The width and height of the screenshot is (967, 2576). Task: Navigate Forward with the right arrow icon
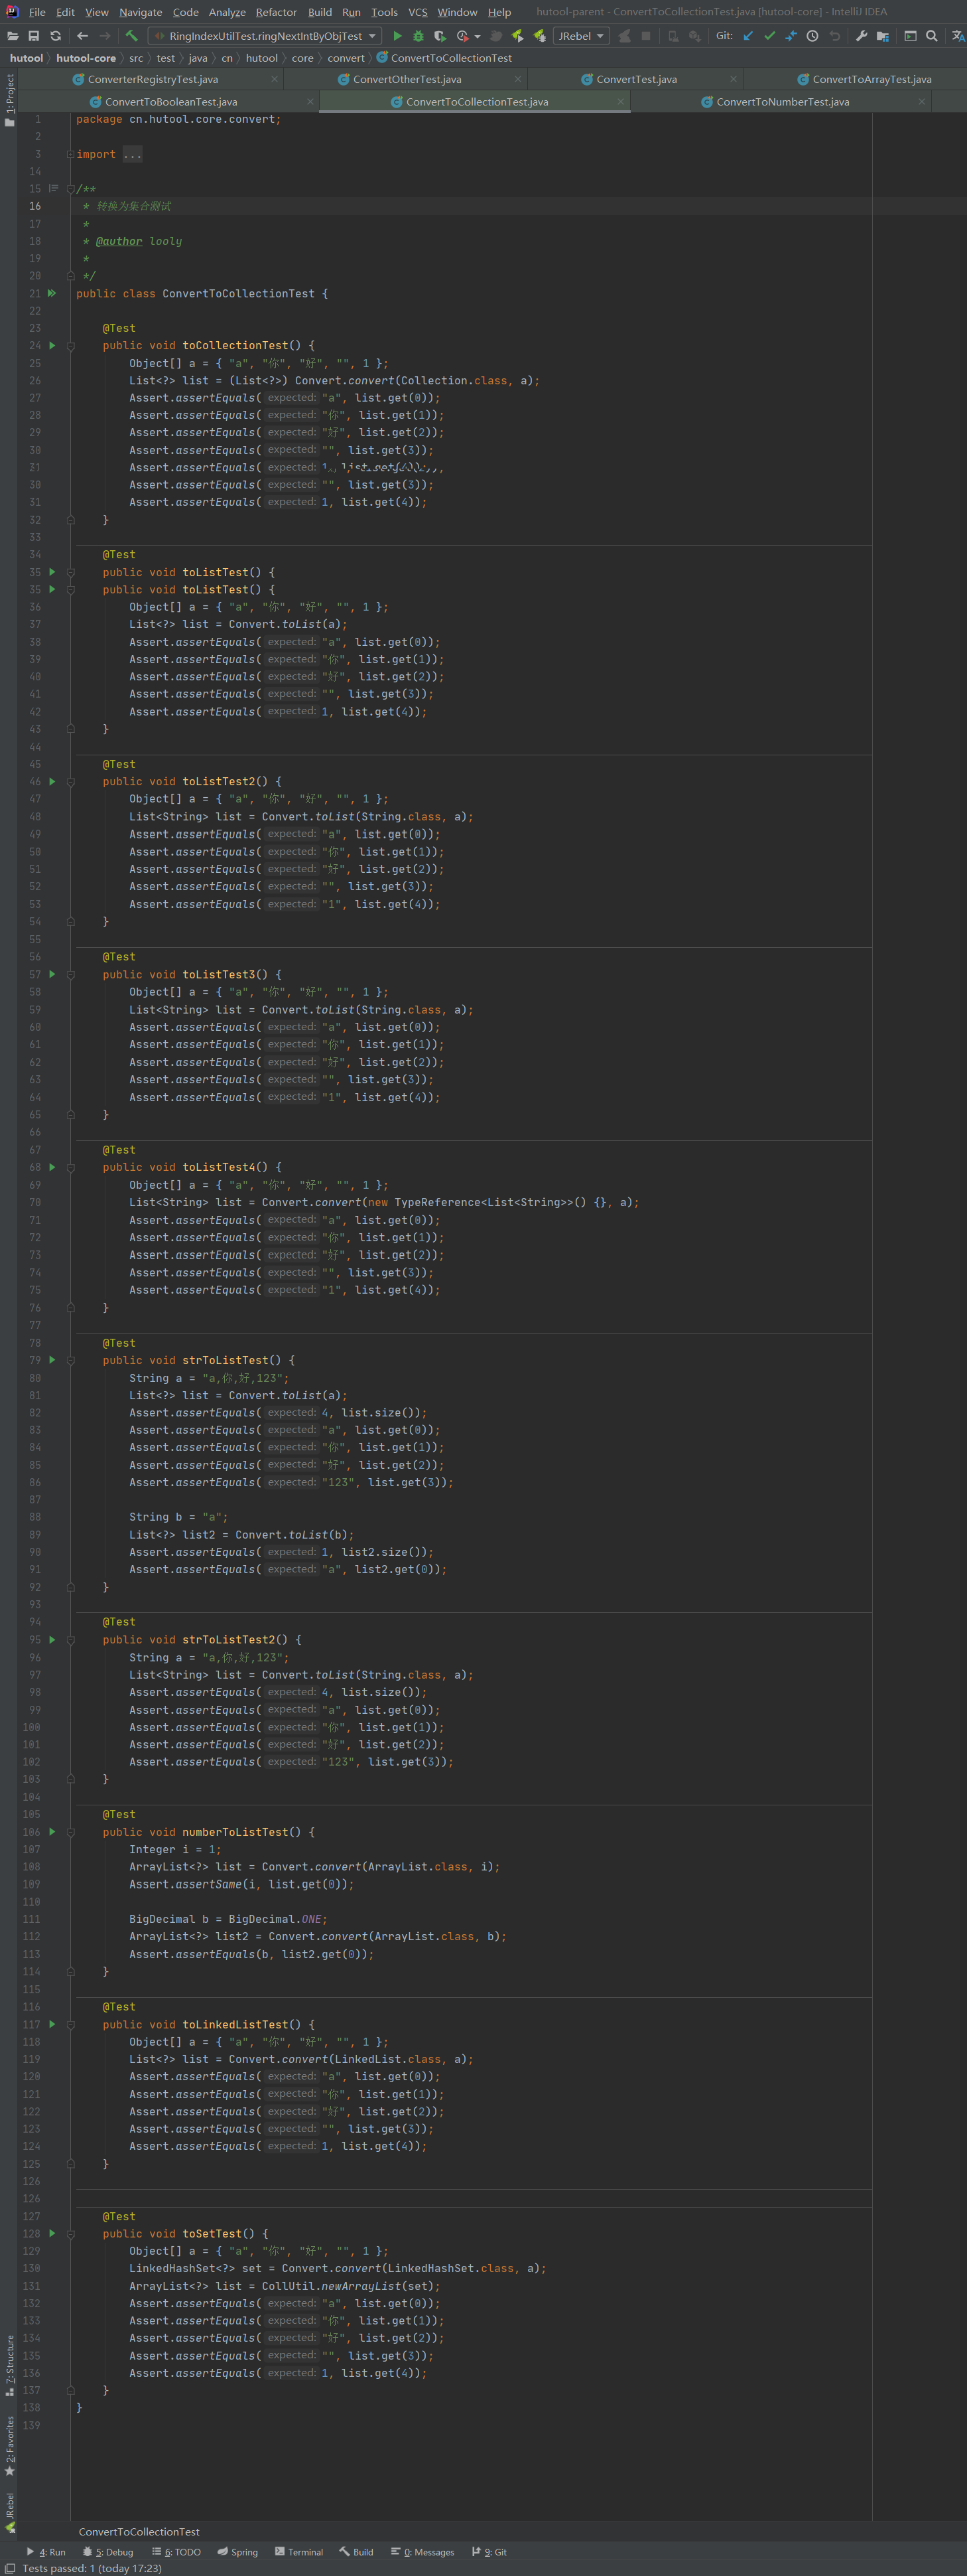click(105, 36)
